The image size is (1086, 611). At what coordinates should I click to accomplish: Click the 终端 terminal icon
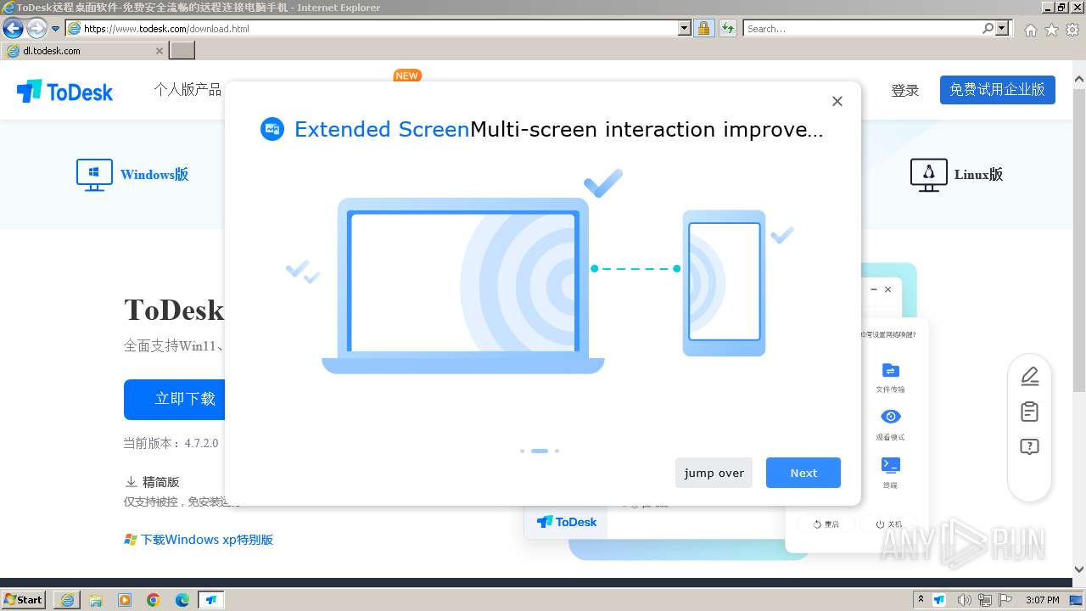tap(890, 464)
